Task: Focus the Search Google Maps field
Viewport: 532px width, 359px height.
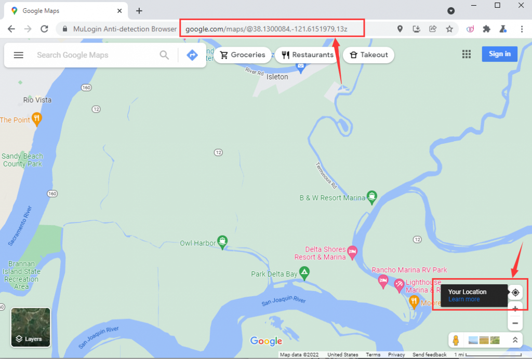Action: coord(96,55)
